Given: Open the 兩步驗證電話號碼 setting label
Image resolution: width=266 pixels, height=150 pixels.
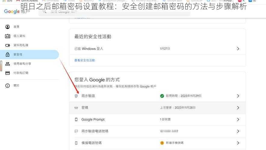Looking at the screenshot, I should (x=95, y=131).
